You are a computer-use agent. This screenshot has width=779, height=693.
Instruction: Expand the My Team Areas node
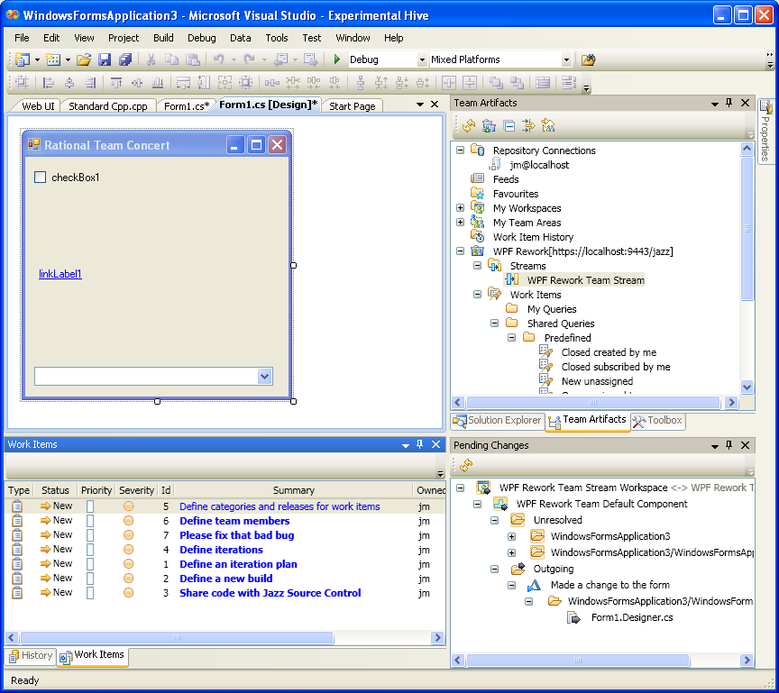click(x=461, y=223)
